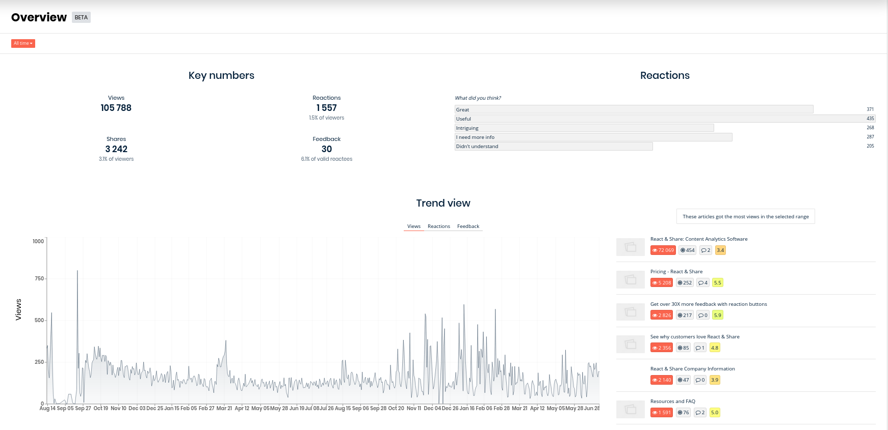This screenshot has width=888, height=430.
Task: Click the 76 reactions badge
Action: 683,413
